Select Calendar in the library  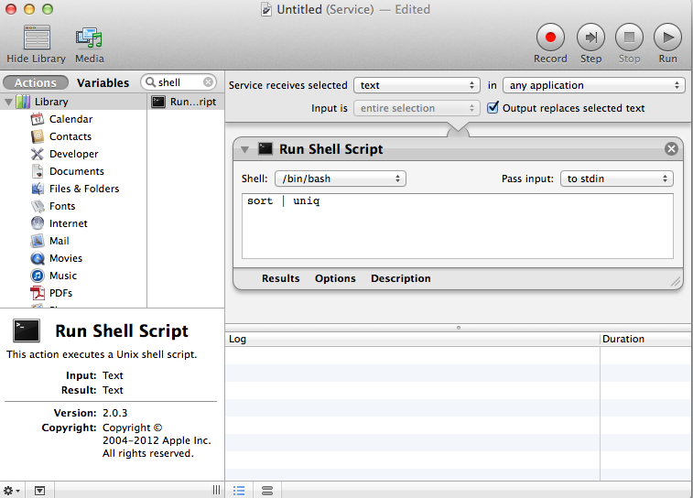point(70,119)
